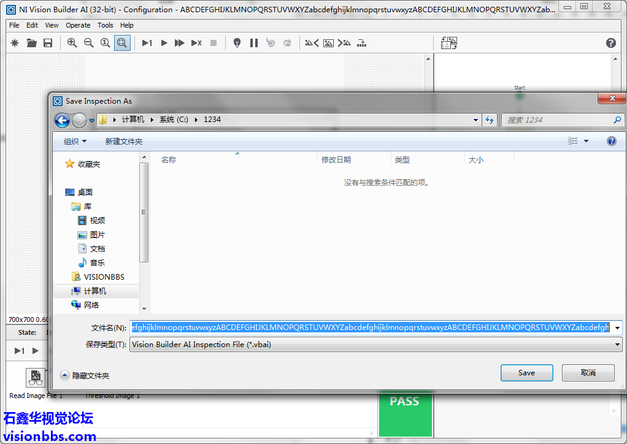The image size is (627, 444).
Task: Click the Read Image File step icon
Action: point(36,377)
